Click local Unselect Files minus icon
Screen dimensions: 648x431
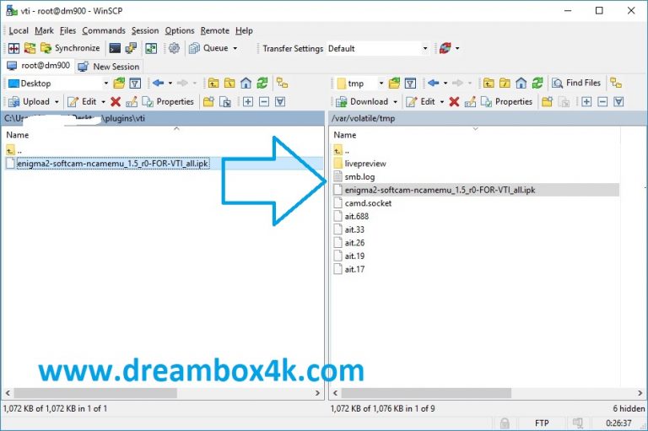coord(264,102)
